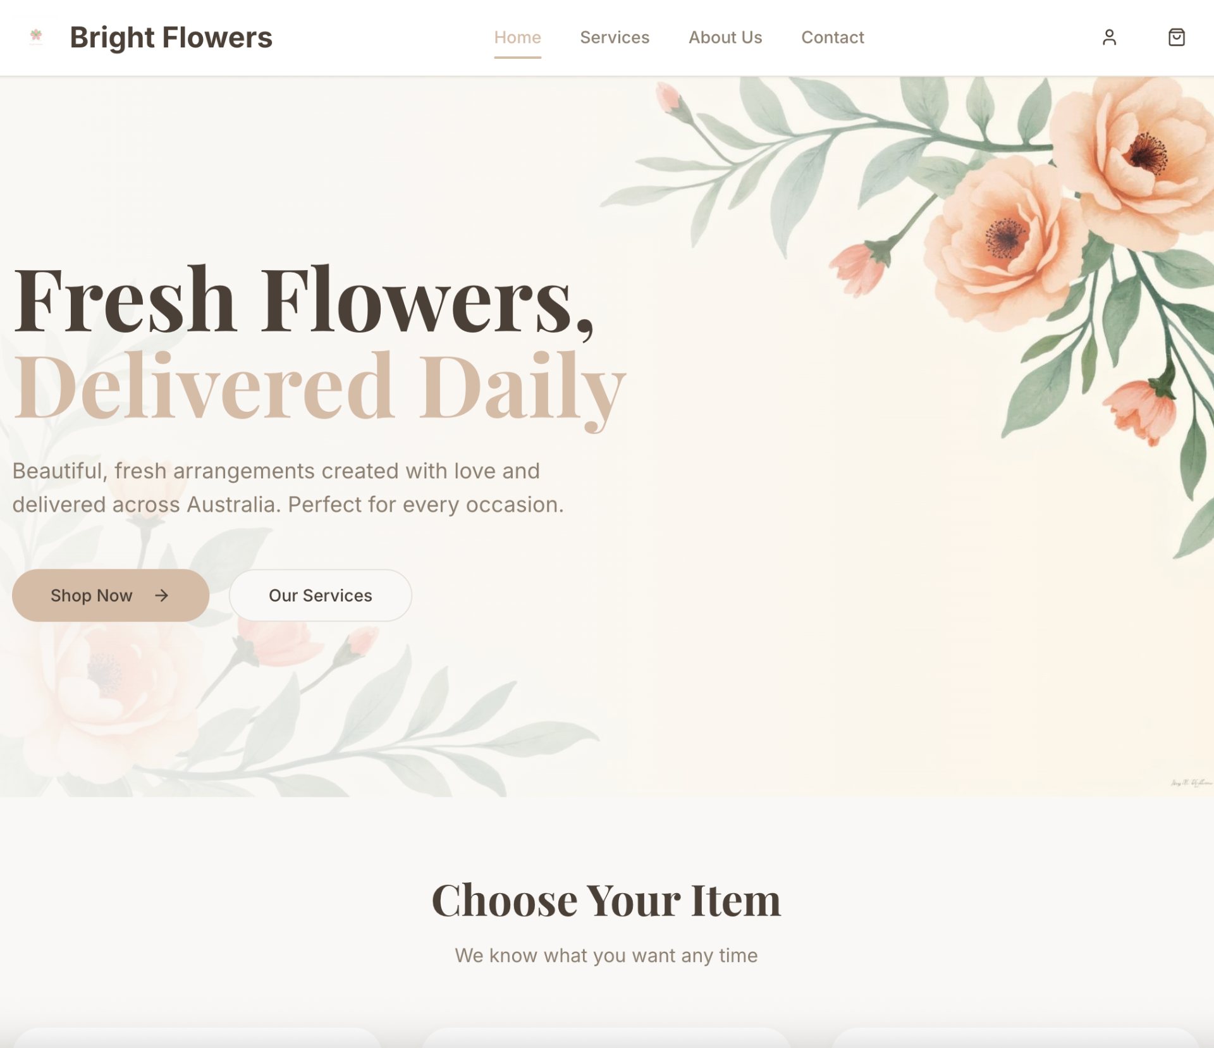The width and height of the screenshot is (1214, 1048).
Task: Click the Bright Flowers brand name
Action: (x=171, y=37)
